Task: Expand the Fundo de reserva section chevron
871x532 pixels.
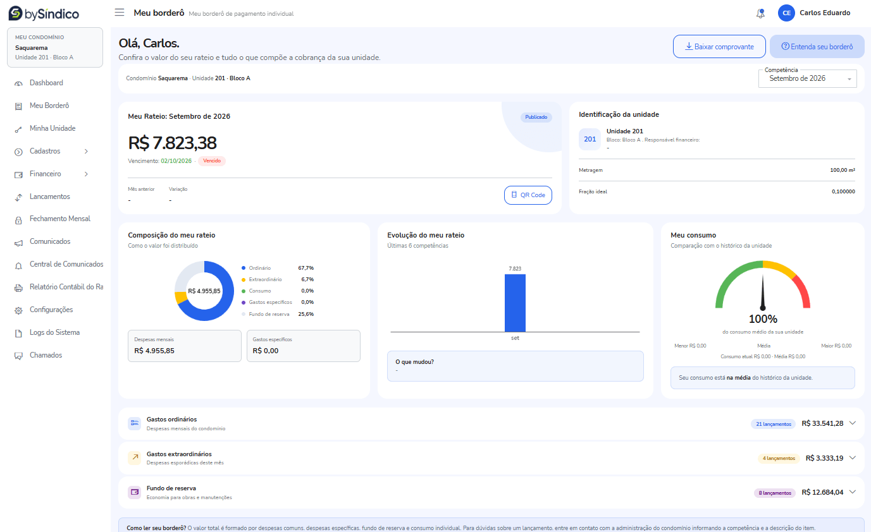Action: (x=852, y=492)
